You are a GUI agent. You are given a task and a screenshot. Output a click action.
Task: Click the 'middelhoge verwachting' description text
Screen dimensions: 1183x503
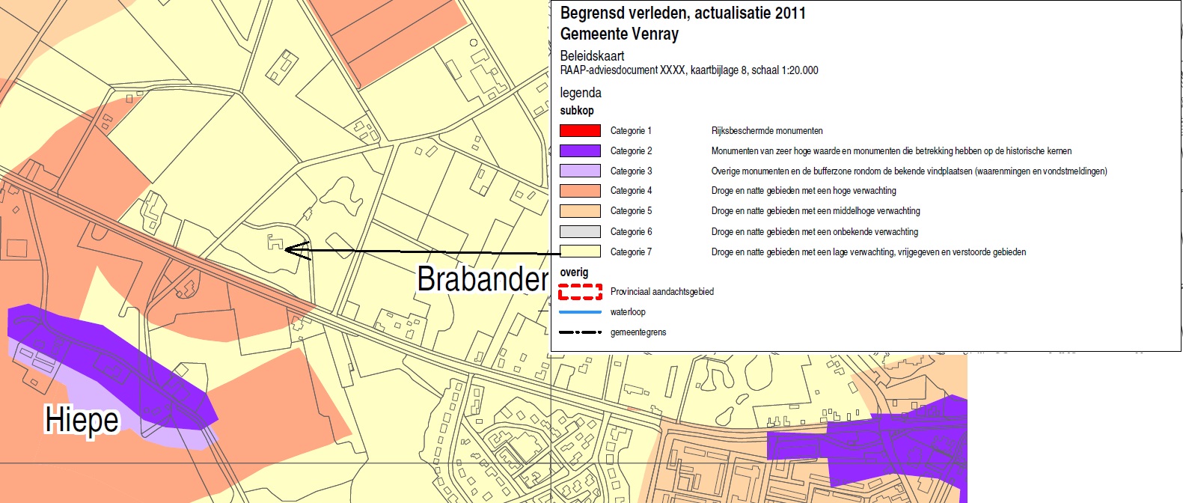click(x=816, y=211)
